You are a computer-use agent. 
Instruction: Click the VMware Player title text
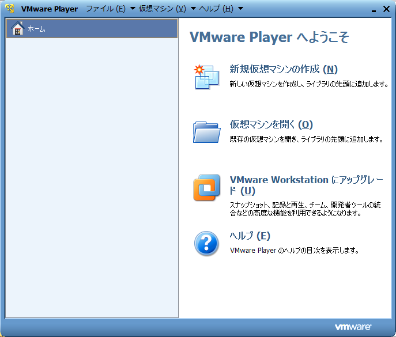click(x=50, y=9)
